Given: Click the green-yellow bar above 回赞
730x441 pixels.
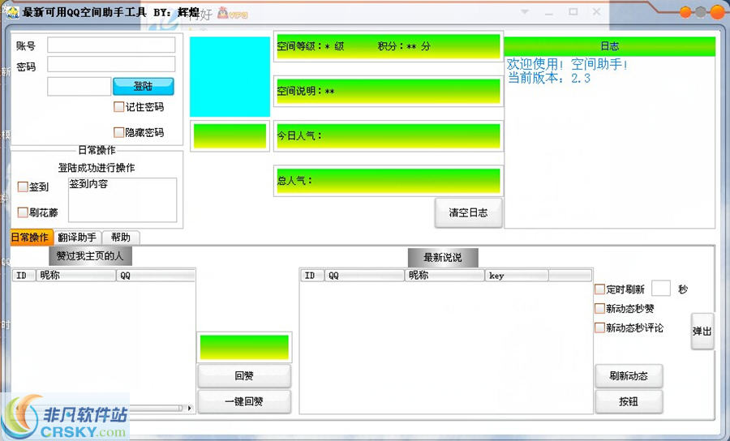Looking at the screenshot, I should pyautogui.click(x=244, y=347).
